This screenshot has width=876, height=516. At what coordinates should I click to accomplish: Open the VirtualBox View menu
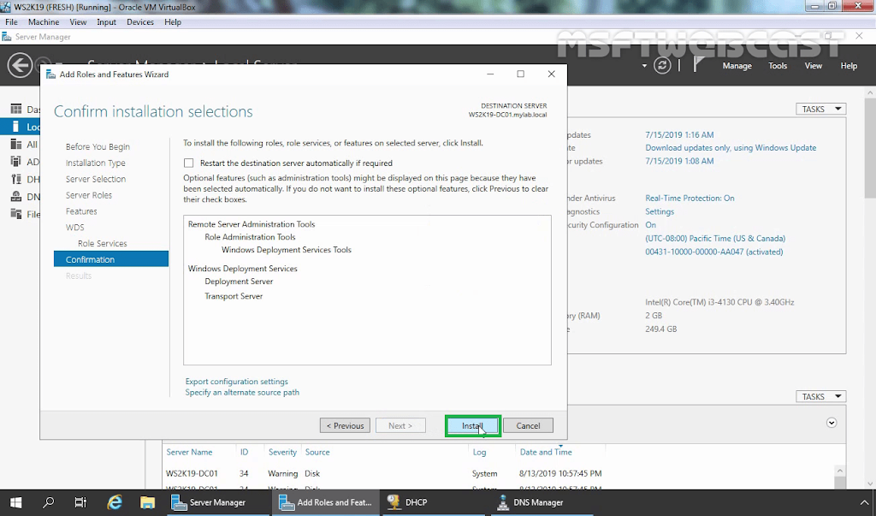tap(78, 21)
